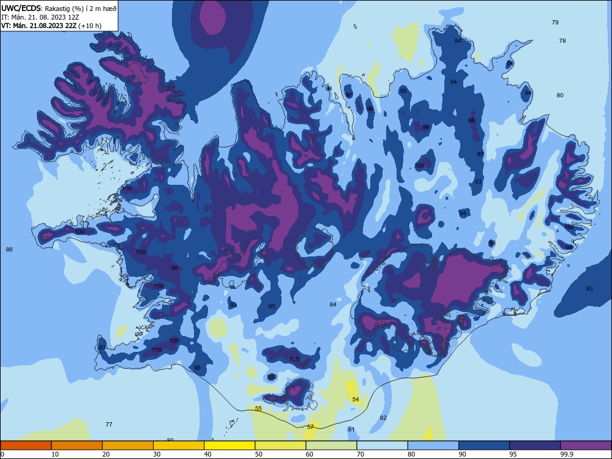Viewport: 612px width, 459px height.
Task: Select the humidity value 78 offshore
Action: point(562,40)
